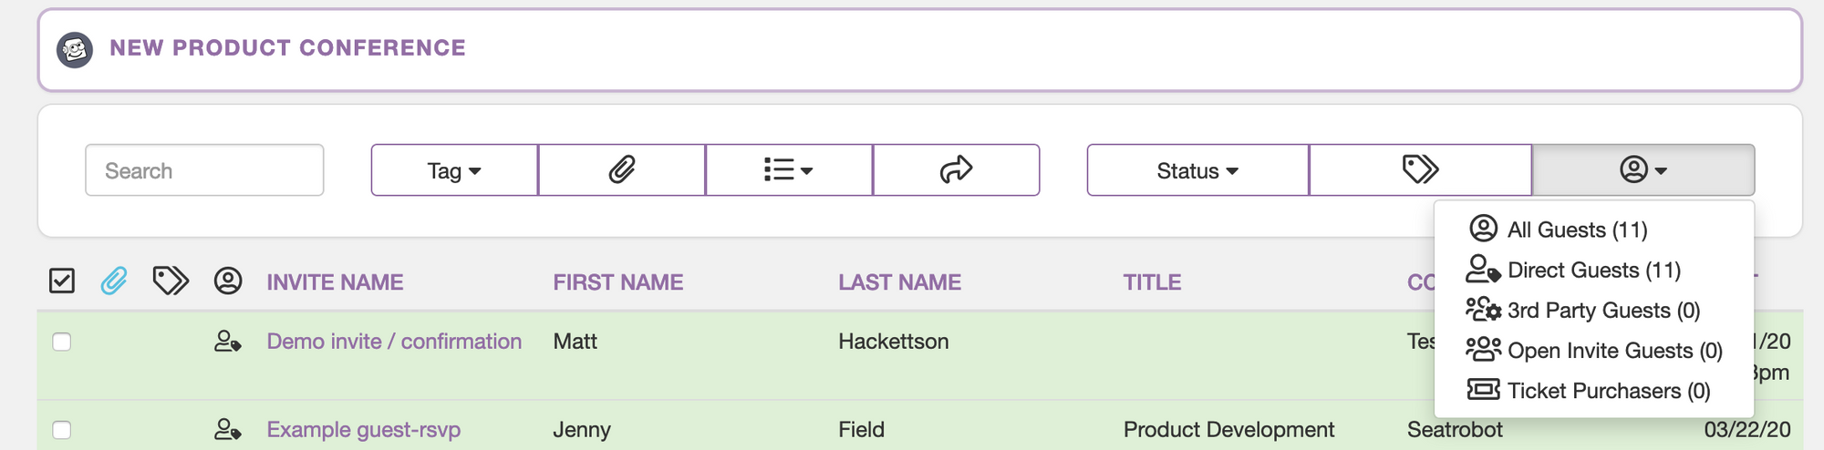Image resolution: width=1824 pixels, height=450 pixels.
Task: Click direct guest icon beside Demo invite
Action: click(x=227, y=342)
